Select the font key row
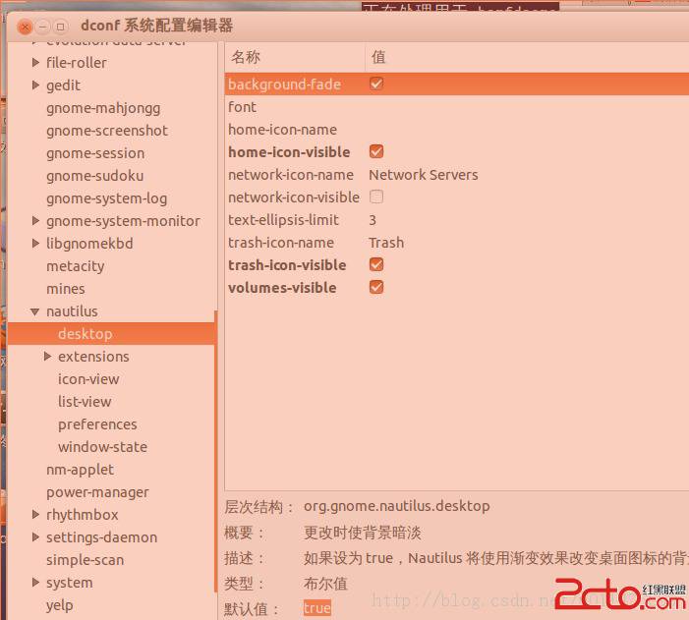 (x=242, y=107)
